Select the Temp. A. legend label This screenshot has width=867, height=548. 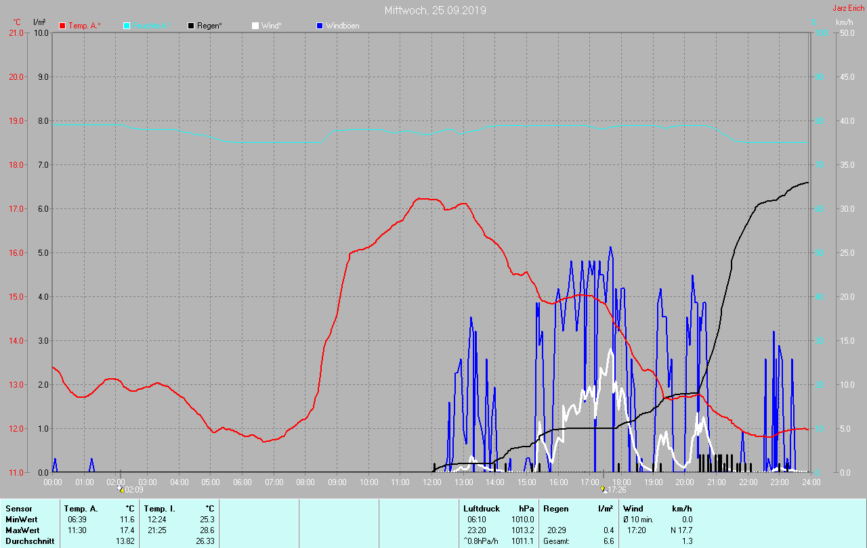[x=84, y=26]
